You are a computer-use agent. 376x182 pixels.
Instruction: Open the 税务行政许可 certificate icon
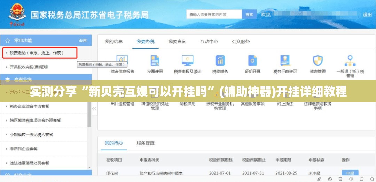coord(285,60)
